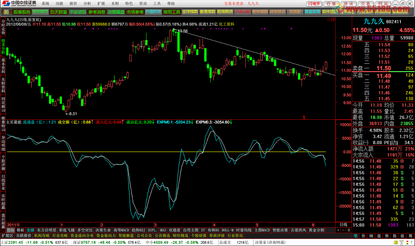The image size is (415, 246).
Task: Open 综合排名 from the toolbar
Action: (x=278, y=12)
